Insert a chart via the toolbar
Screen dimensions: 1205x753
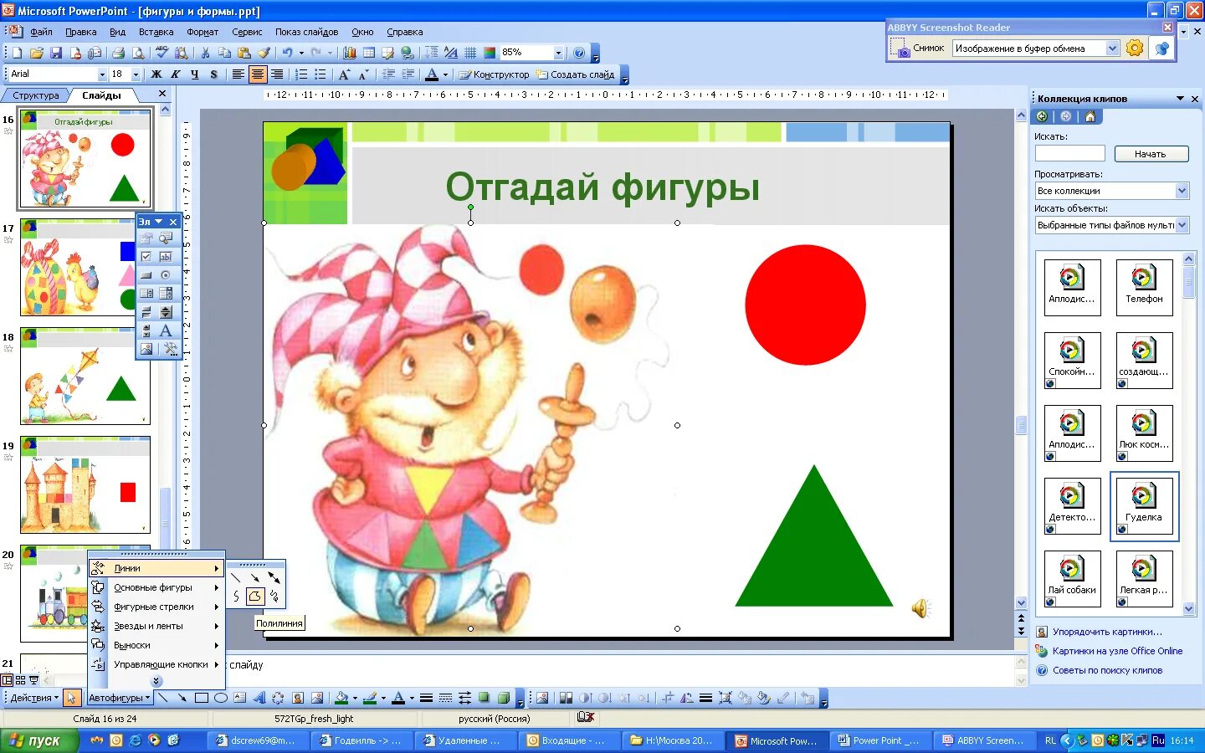[x=350, y=53]
